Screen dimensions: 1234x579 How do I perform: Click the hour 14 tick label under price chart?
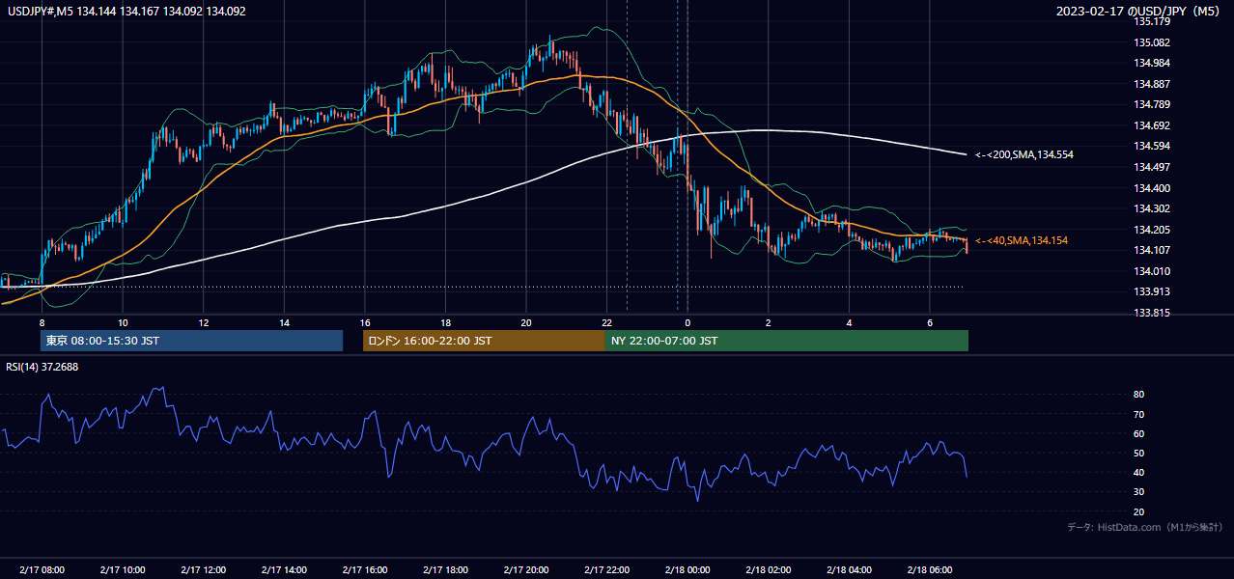pos(284,322)
